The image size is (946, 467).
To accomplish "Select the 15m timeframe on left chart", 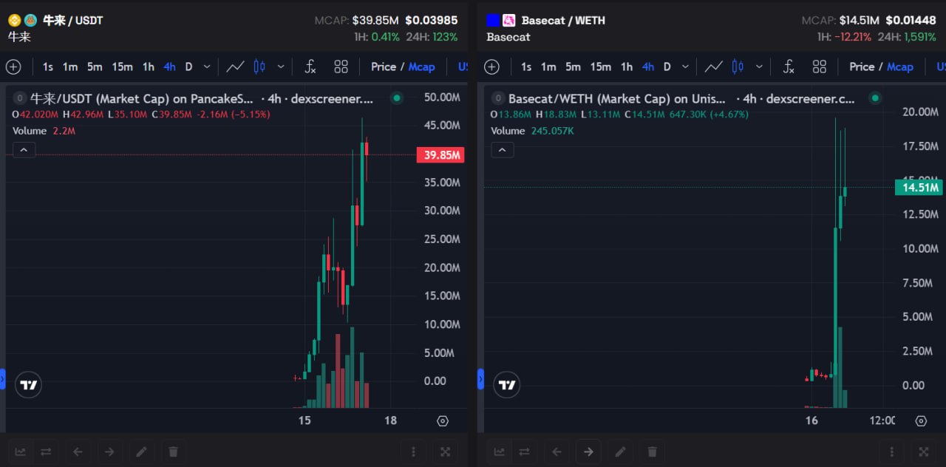I will (x=122, y=67).
